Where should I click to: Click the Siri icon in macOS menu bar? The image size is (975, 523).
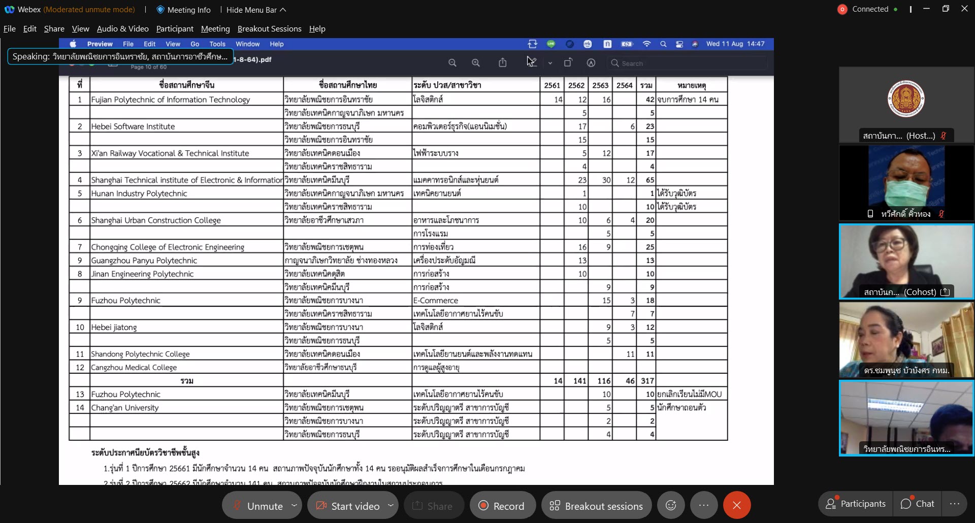tap(695, 44)
